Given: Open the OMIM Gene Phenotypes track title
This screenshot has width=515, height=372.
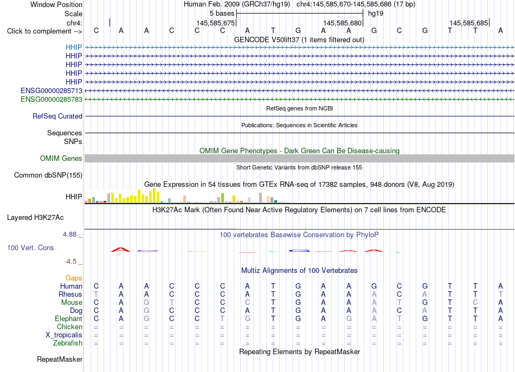Looking at the screenshot, I should click(x=299, y=151).
